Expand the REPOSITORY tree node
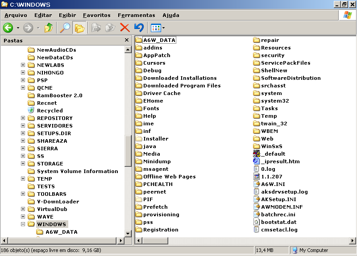The width and height of the screenshot is (357, 256). click(x=23, y=118)
